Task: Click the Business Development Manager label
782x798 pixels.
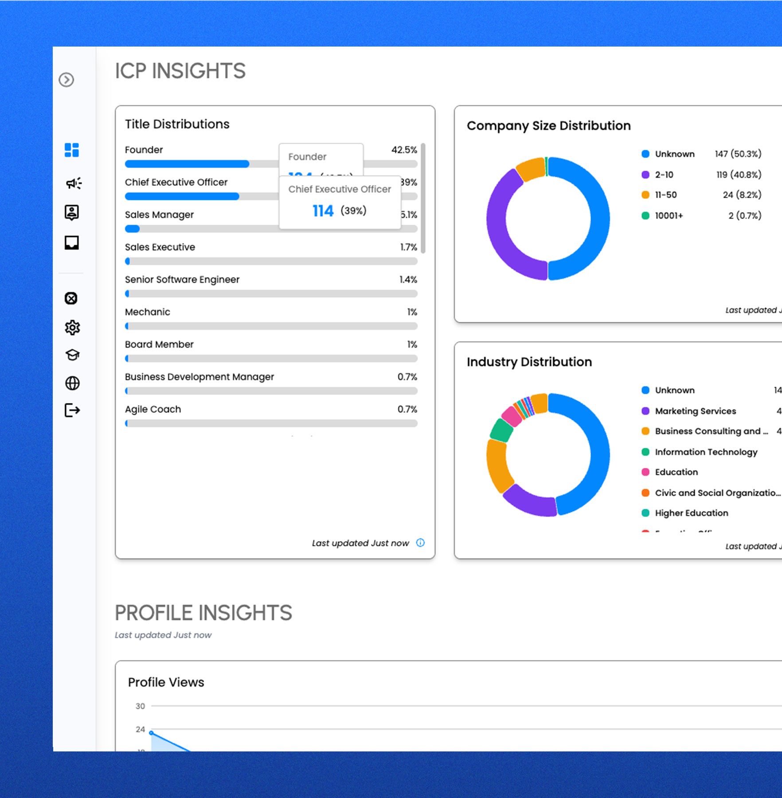Action: click(x=199, y=377)
